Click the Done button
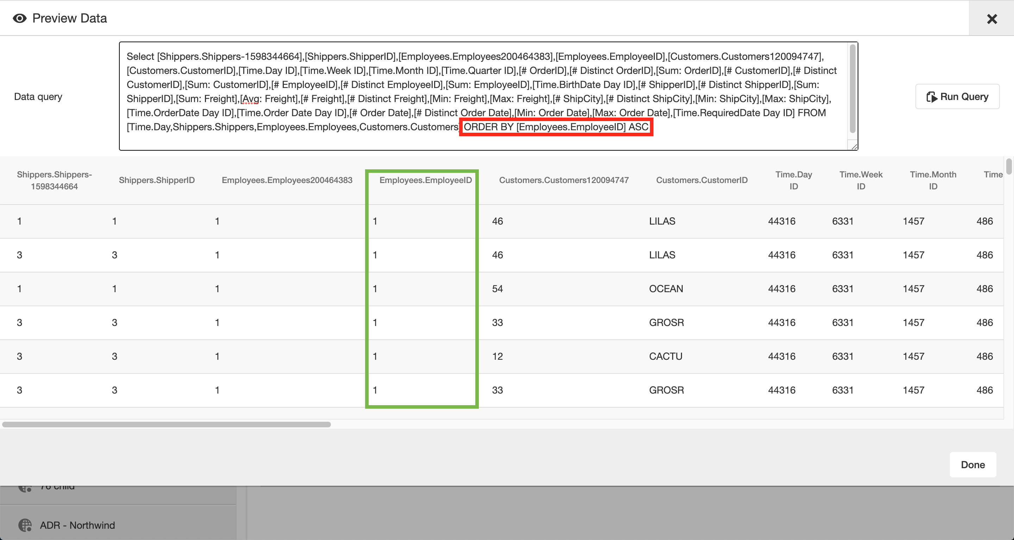 pyautogui.click(x=973, y=464)
